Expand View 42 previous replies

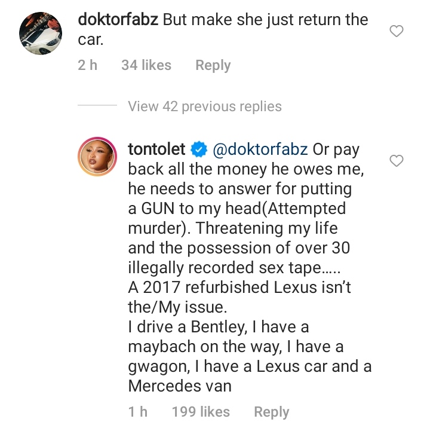[204, 106]
